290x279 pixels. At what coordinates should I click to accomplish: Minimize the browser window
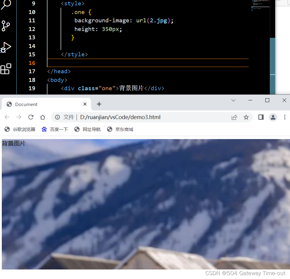tap(250, 100)
